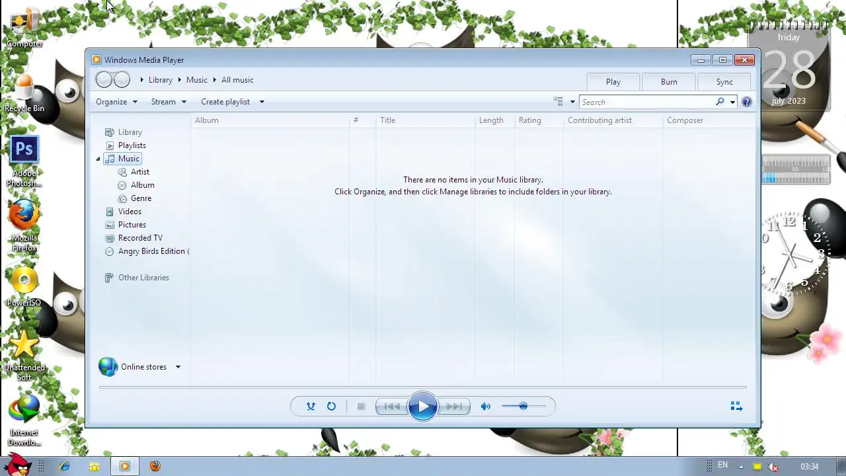Open the View options dropdown arrow
Viewport: 846px width, 476px height.
pos(572,102)
